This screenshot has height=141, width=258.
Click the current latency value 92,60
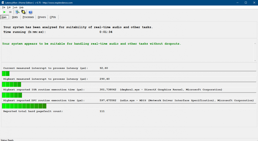coord(104,68)
